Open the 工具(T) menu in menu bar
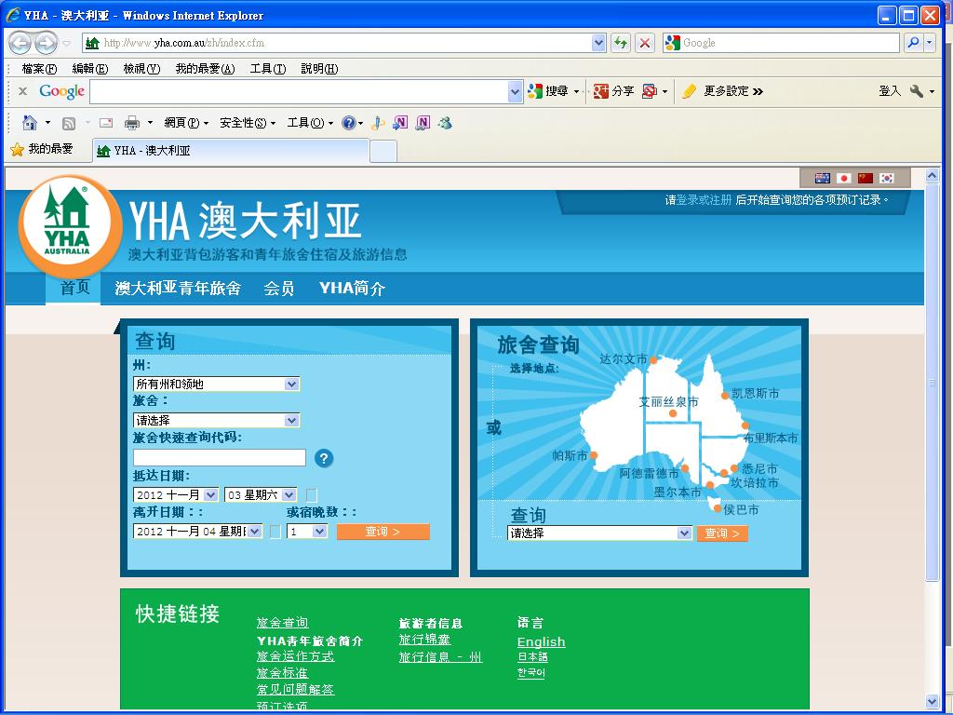 pos(268,69)
